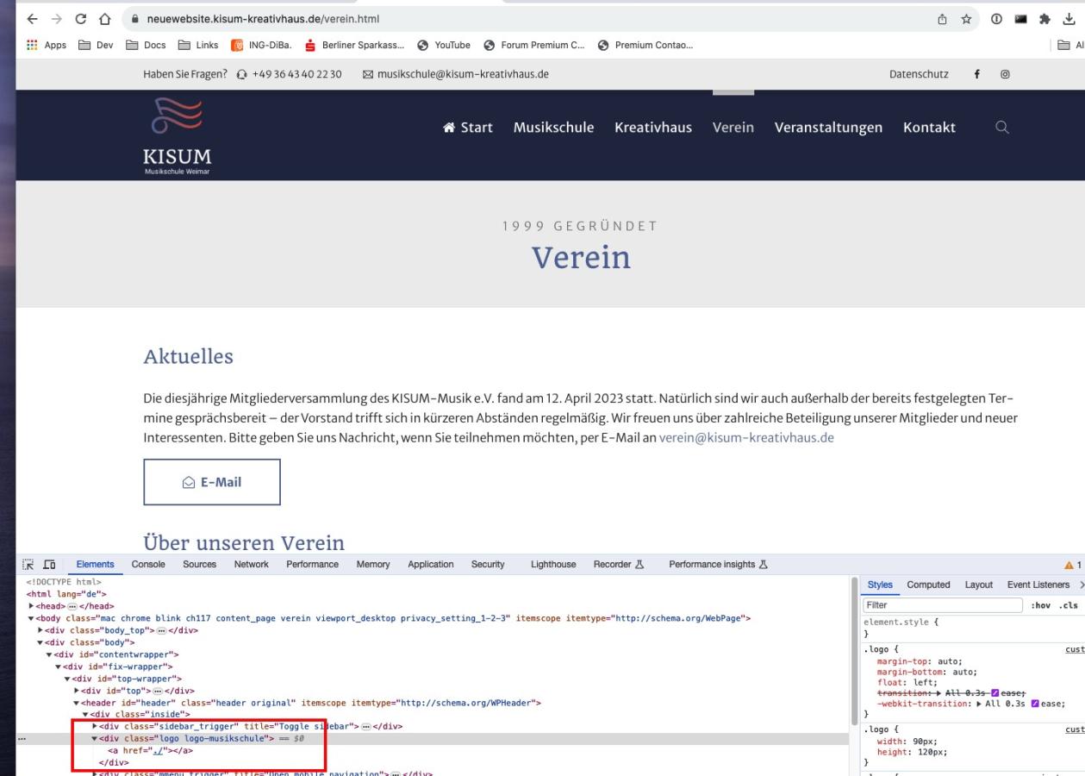This screenshot has height=776, width=1085.
Task: Open the Chrome extensions puzzle icon
Action: (1044, 19)
